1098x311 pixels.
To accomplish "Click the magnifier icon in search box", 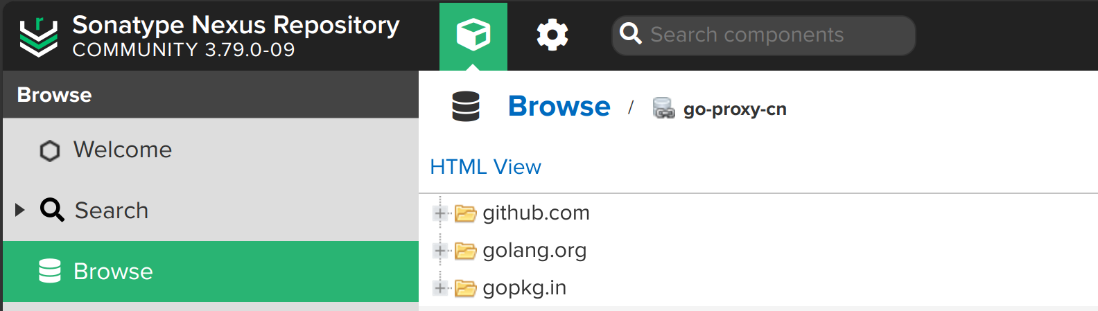I will [x=630, y=33].
